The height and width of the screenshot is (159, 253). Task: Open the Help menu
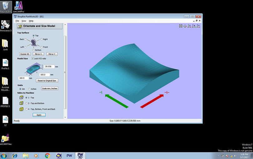pyautogui.click(x=31, y=21)
